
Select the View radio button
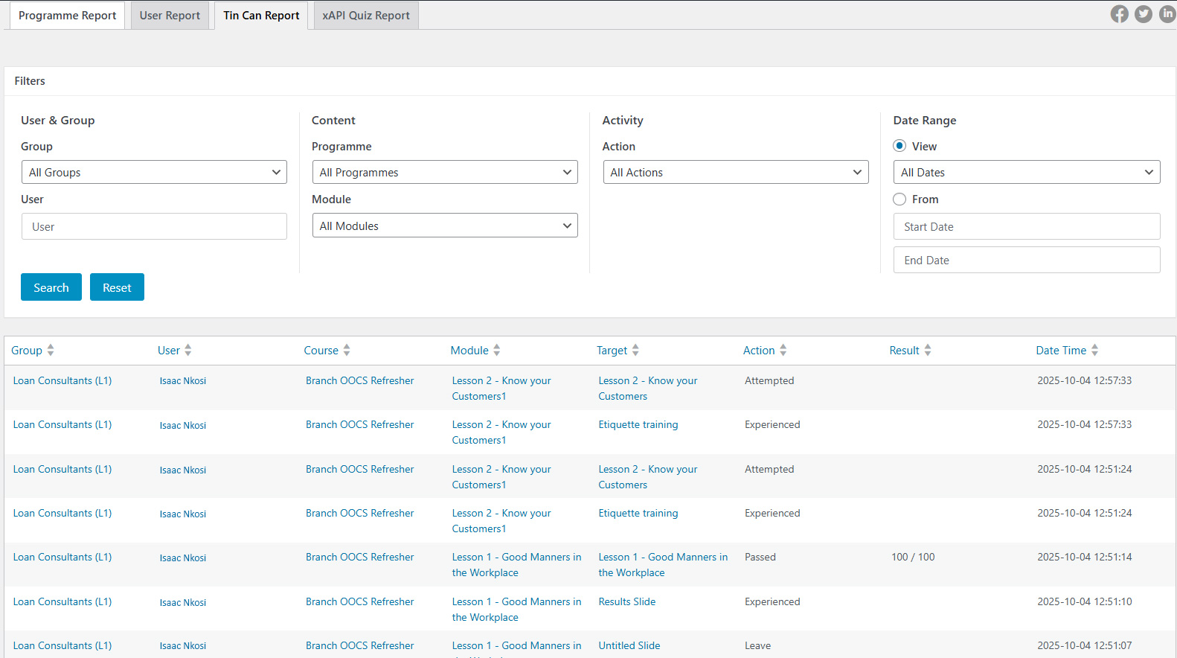click(899, 146)
